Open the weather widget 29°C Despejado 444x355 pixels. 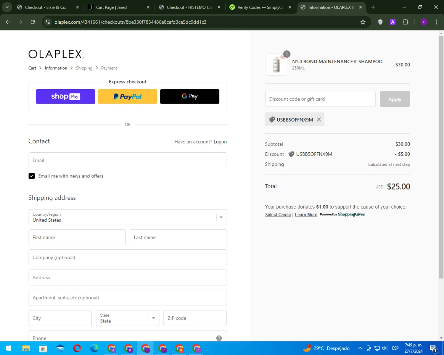pos(326,348)
